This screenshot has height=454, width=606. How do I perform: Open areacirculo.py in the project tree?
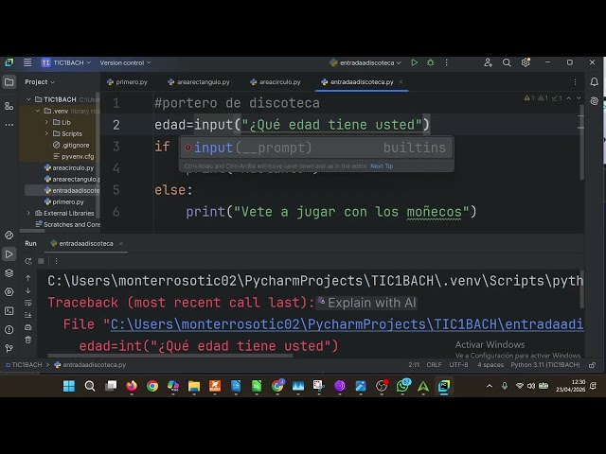pyautogui.click(x=69, y=168)
